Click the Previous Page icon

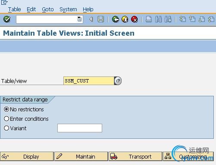click(x=192, y=19)
